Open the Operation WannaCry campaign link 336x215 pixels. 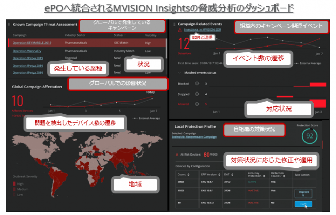(x=27, y=51)
